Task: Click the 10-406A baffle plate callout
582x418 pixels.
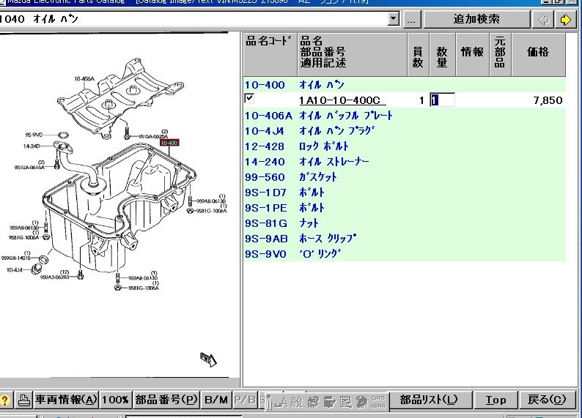Action: [x=84, y=78]
